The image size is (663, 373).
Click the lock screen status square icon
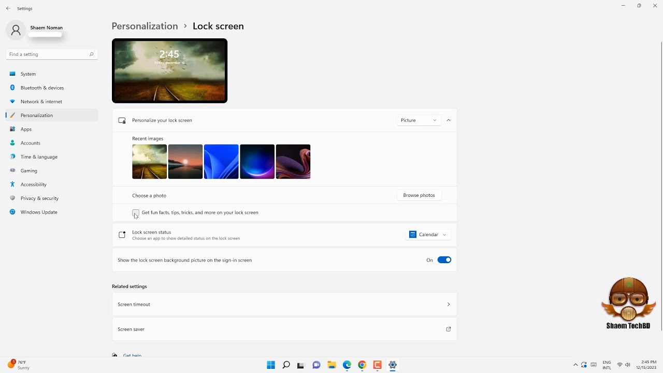pyautogui.click(x=122, y=235)
